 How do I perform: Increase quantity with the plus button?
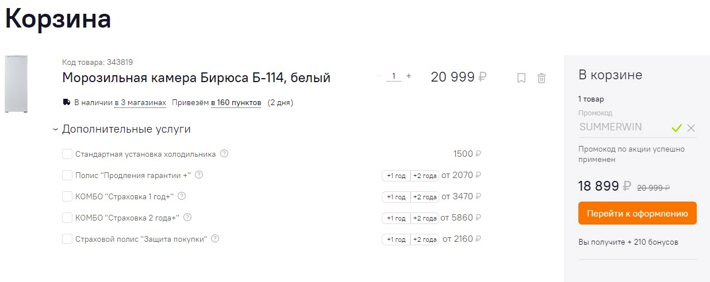(x=409, y=76)
